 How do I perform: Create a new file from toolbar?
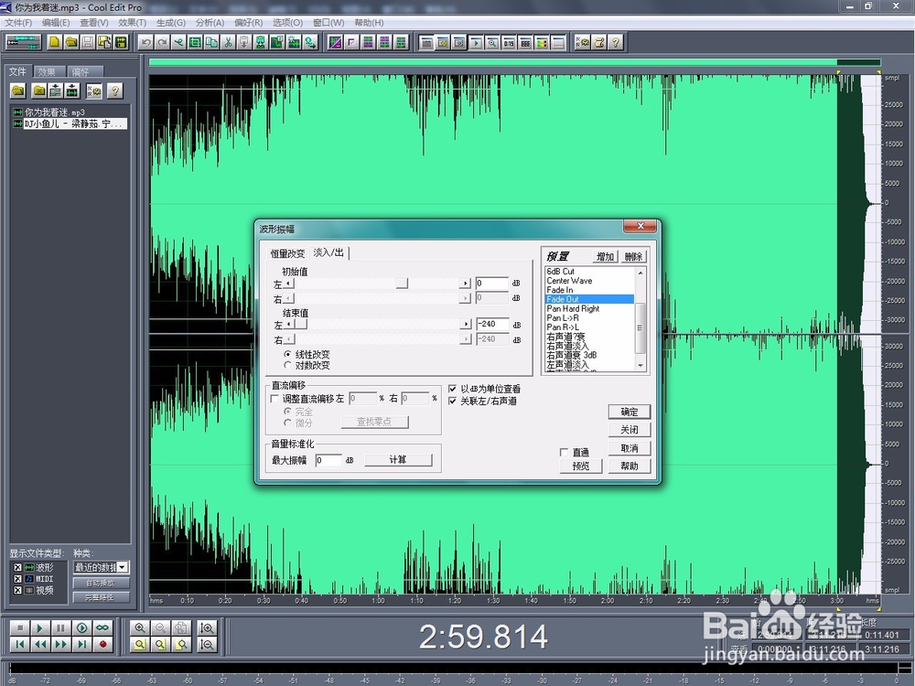tap(54, 42)
